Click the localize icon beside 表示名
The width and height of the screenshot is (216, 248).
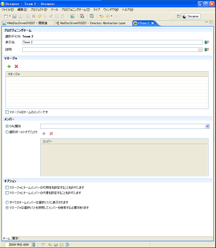207,42
